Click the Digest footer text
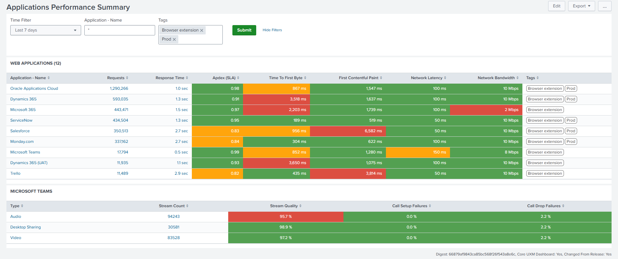Image resolution: width=618 pixels, height=259 pixels. 524,254
